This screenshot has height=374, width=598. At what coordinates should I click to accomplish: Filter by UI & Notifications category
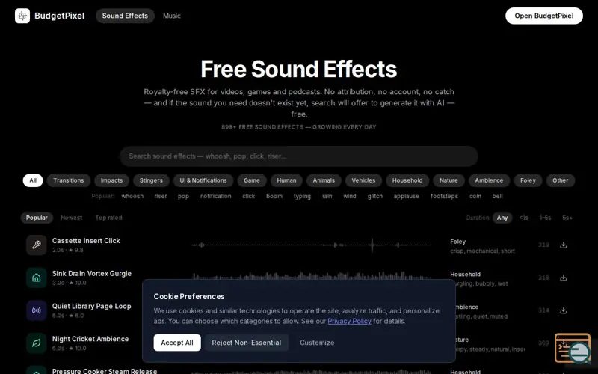click(x=203, y=180)
